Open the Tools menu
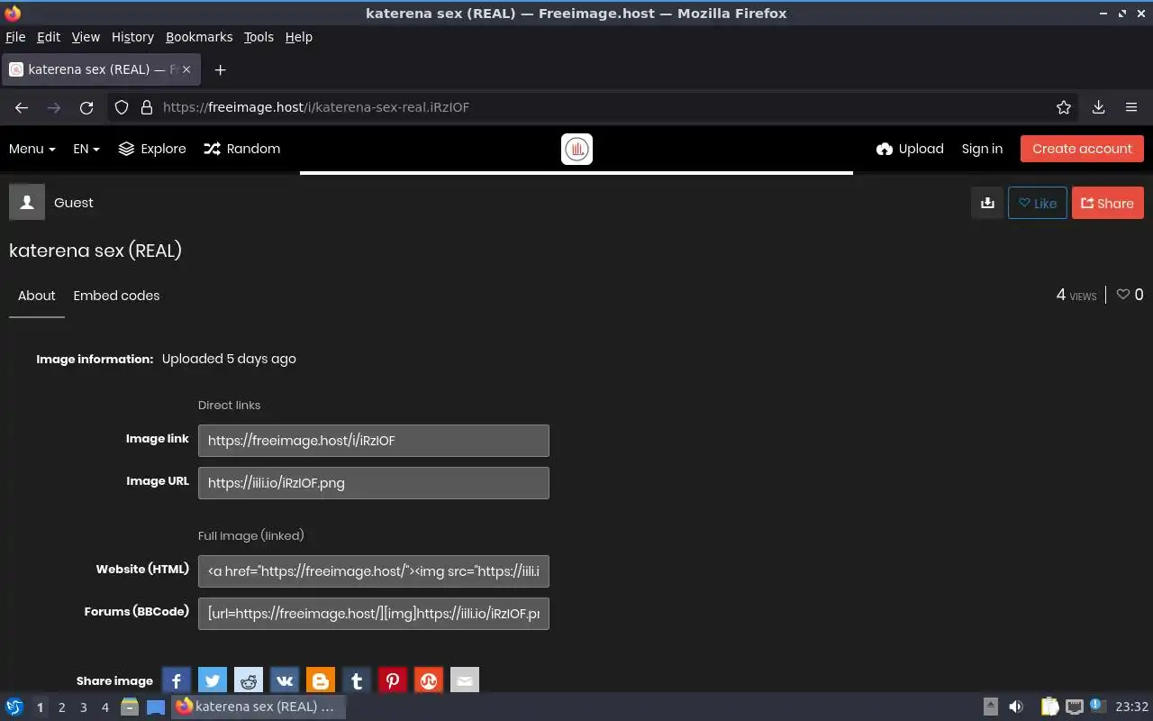Image resolution: width=1153 pixels, height=721 pixels. (259, 37)
